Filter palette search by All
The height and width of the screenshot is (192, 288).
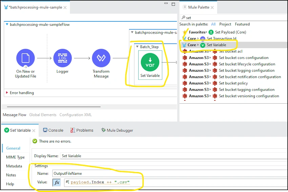click(213, 24)
